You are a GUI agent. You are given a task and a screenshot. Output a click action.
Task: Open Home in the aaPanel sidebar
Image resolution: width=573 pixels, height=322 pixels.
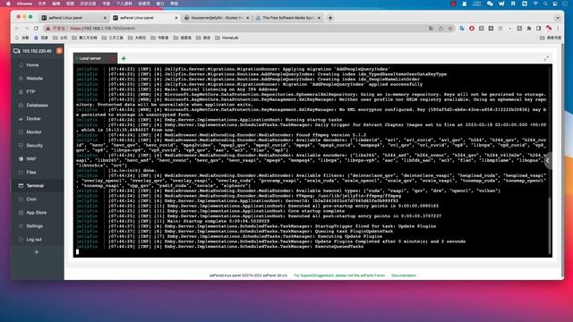point(32,65)
